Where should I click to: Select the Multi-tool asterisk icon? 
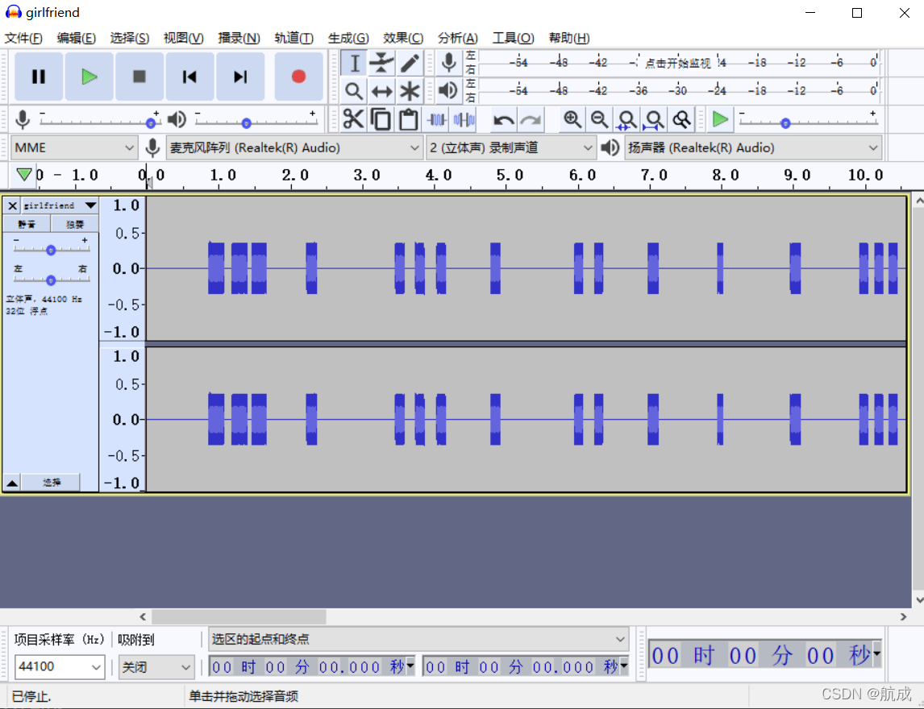(410, 91)
